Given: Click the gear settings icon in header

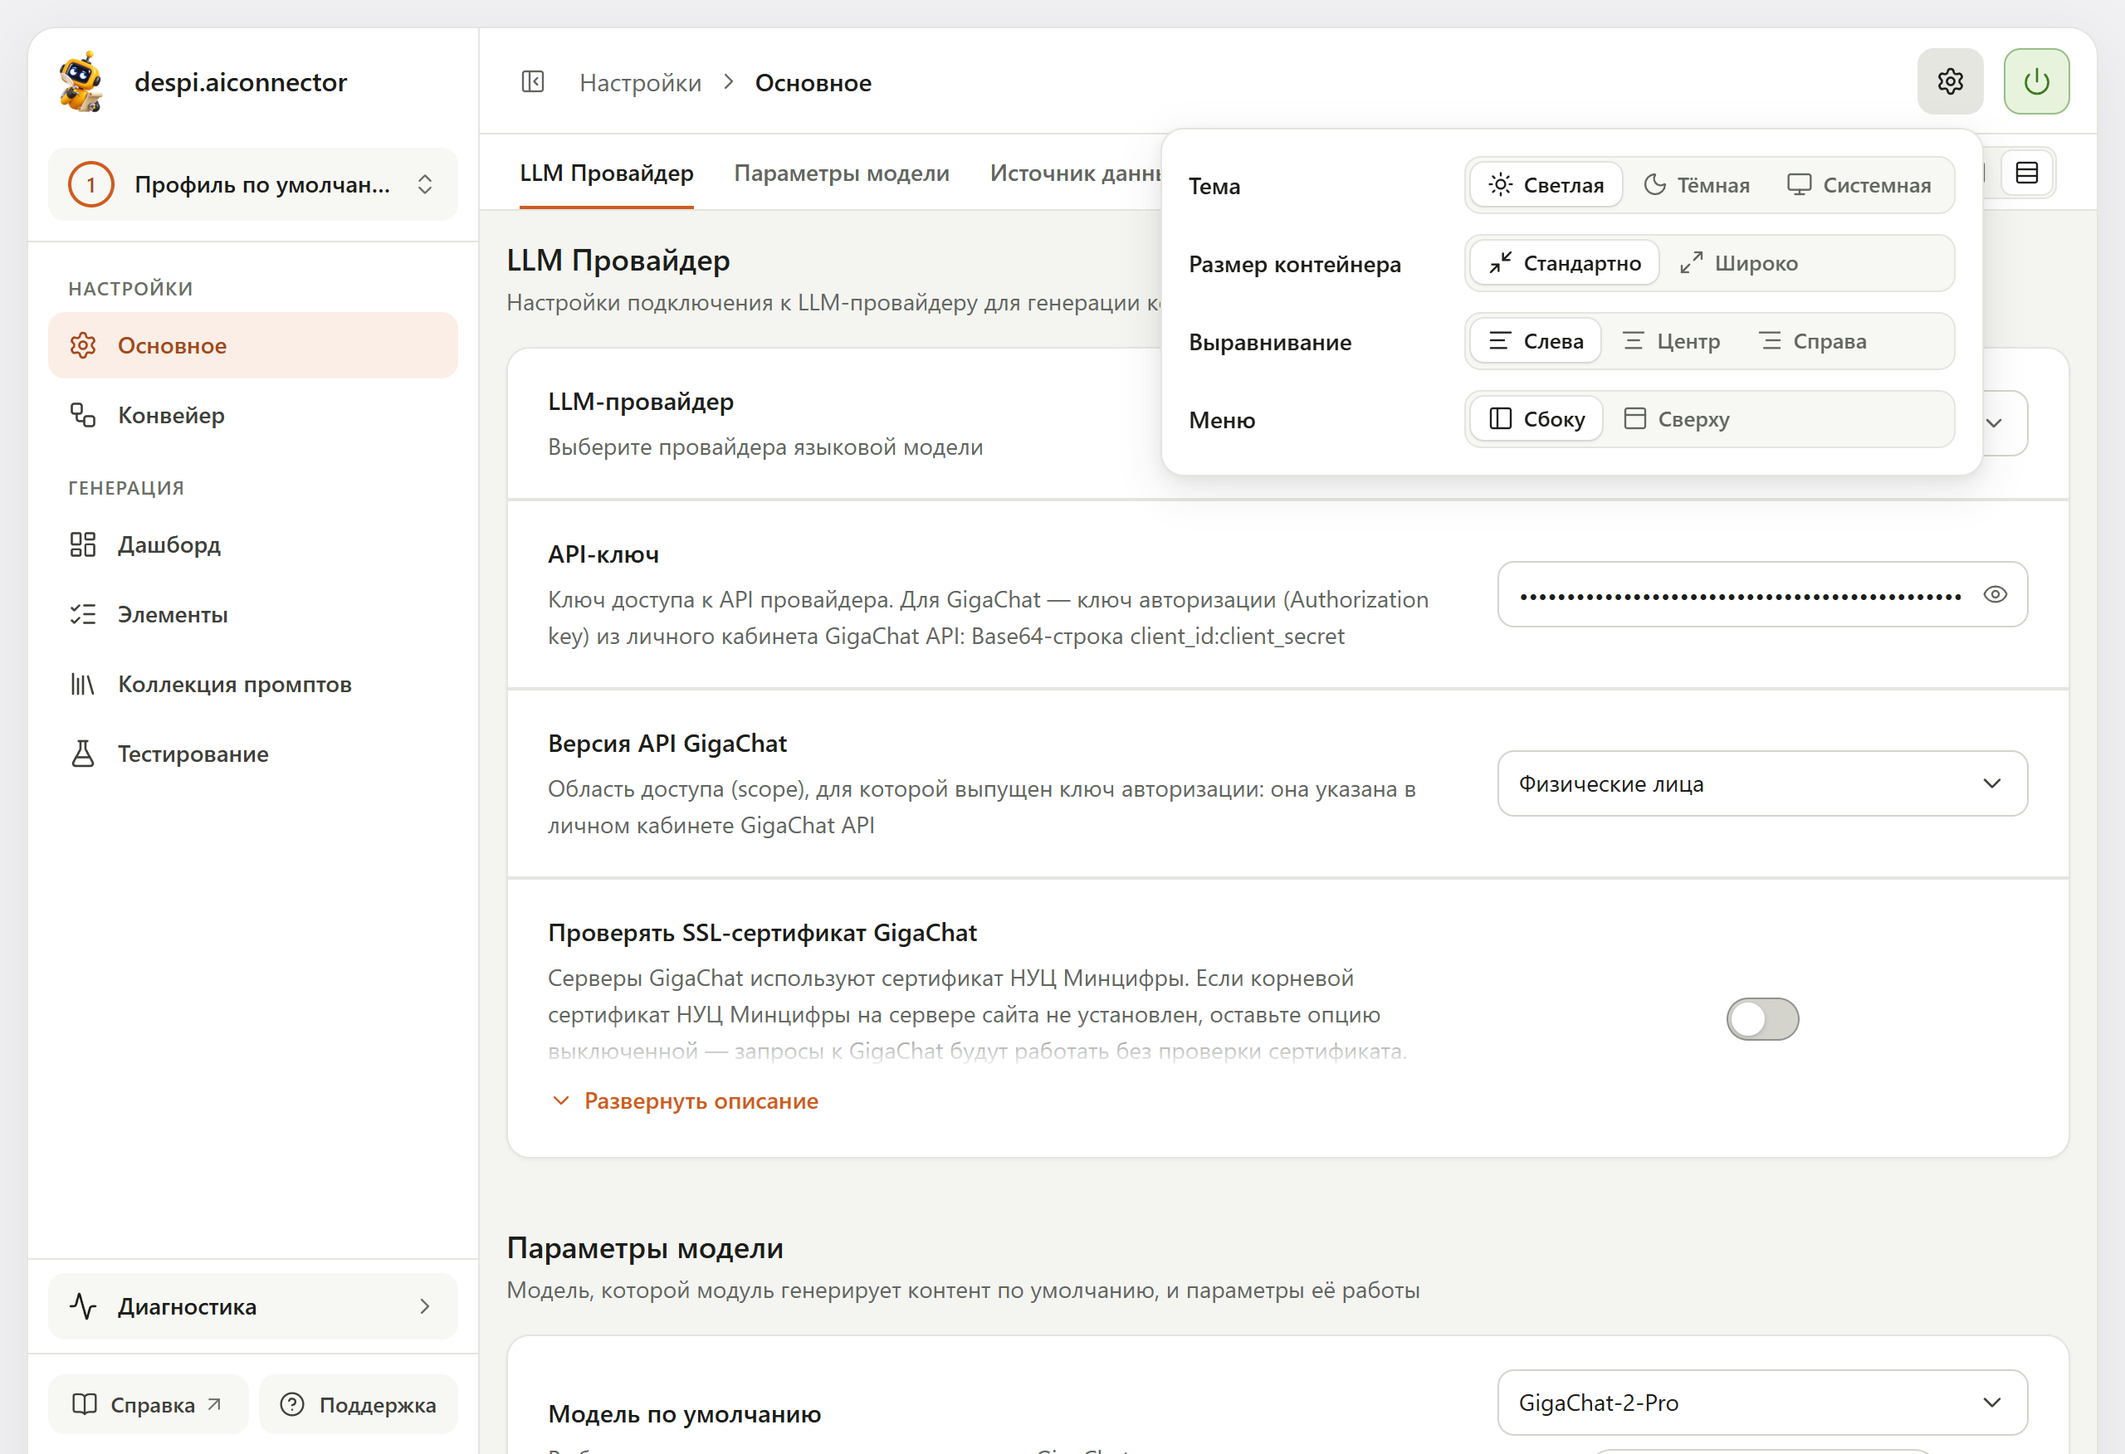Looking at the screenshot, I should pyautogui.click(x=1950, y=81).
